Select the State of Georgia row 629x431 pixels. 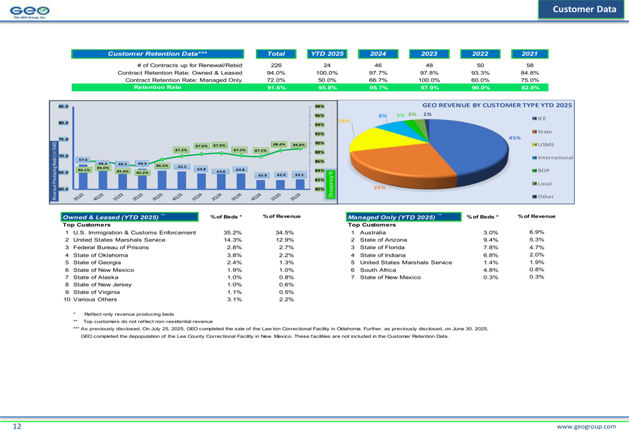click(179, 262)
